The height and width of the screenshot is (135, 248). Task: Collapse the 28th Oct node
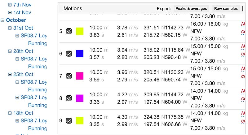(10, 51)
